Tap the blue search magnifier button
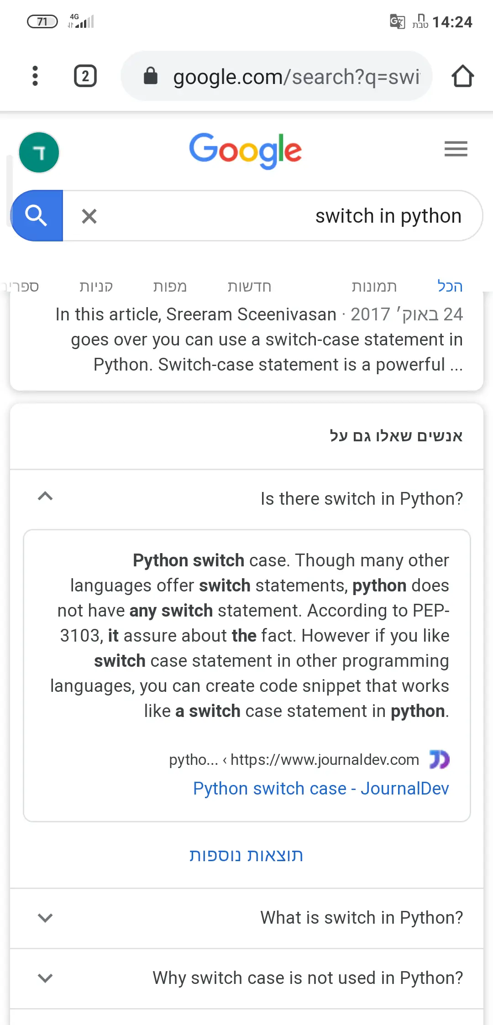 pos(37,215)
